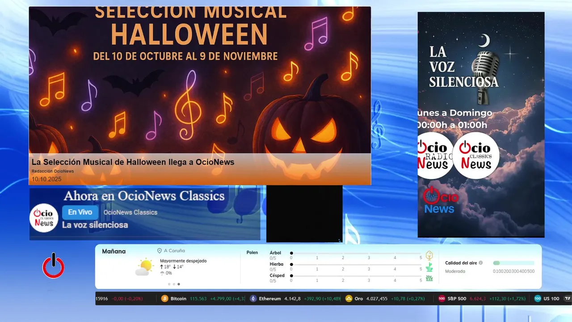
Task: Click the article date 10.10.2025
Action: click(46, 179)
